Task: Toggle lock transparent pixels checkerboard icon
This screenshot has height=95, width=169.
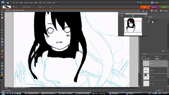Action: point(157,59)
